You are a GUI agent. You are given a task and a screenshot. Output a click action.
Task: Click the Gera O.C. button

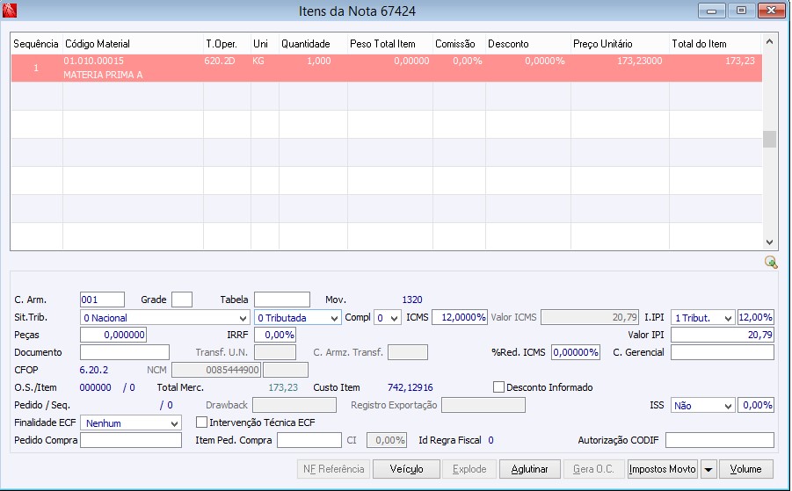[593, 469]
